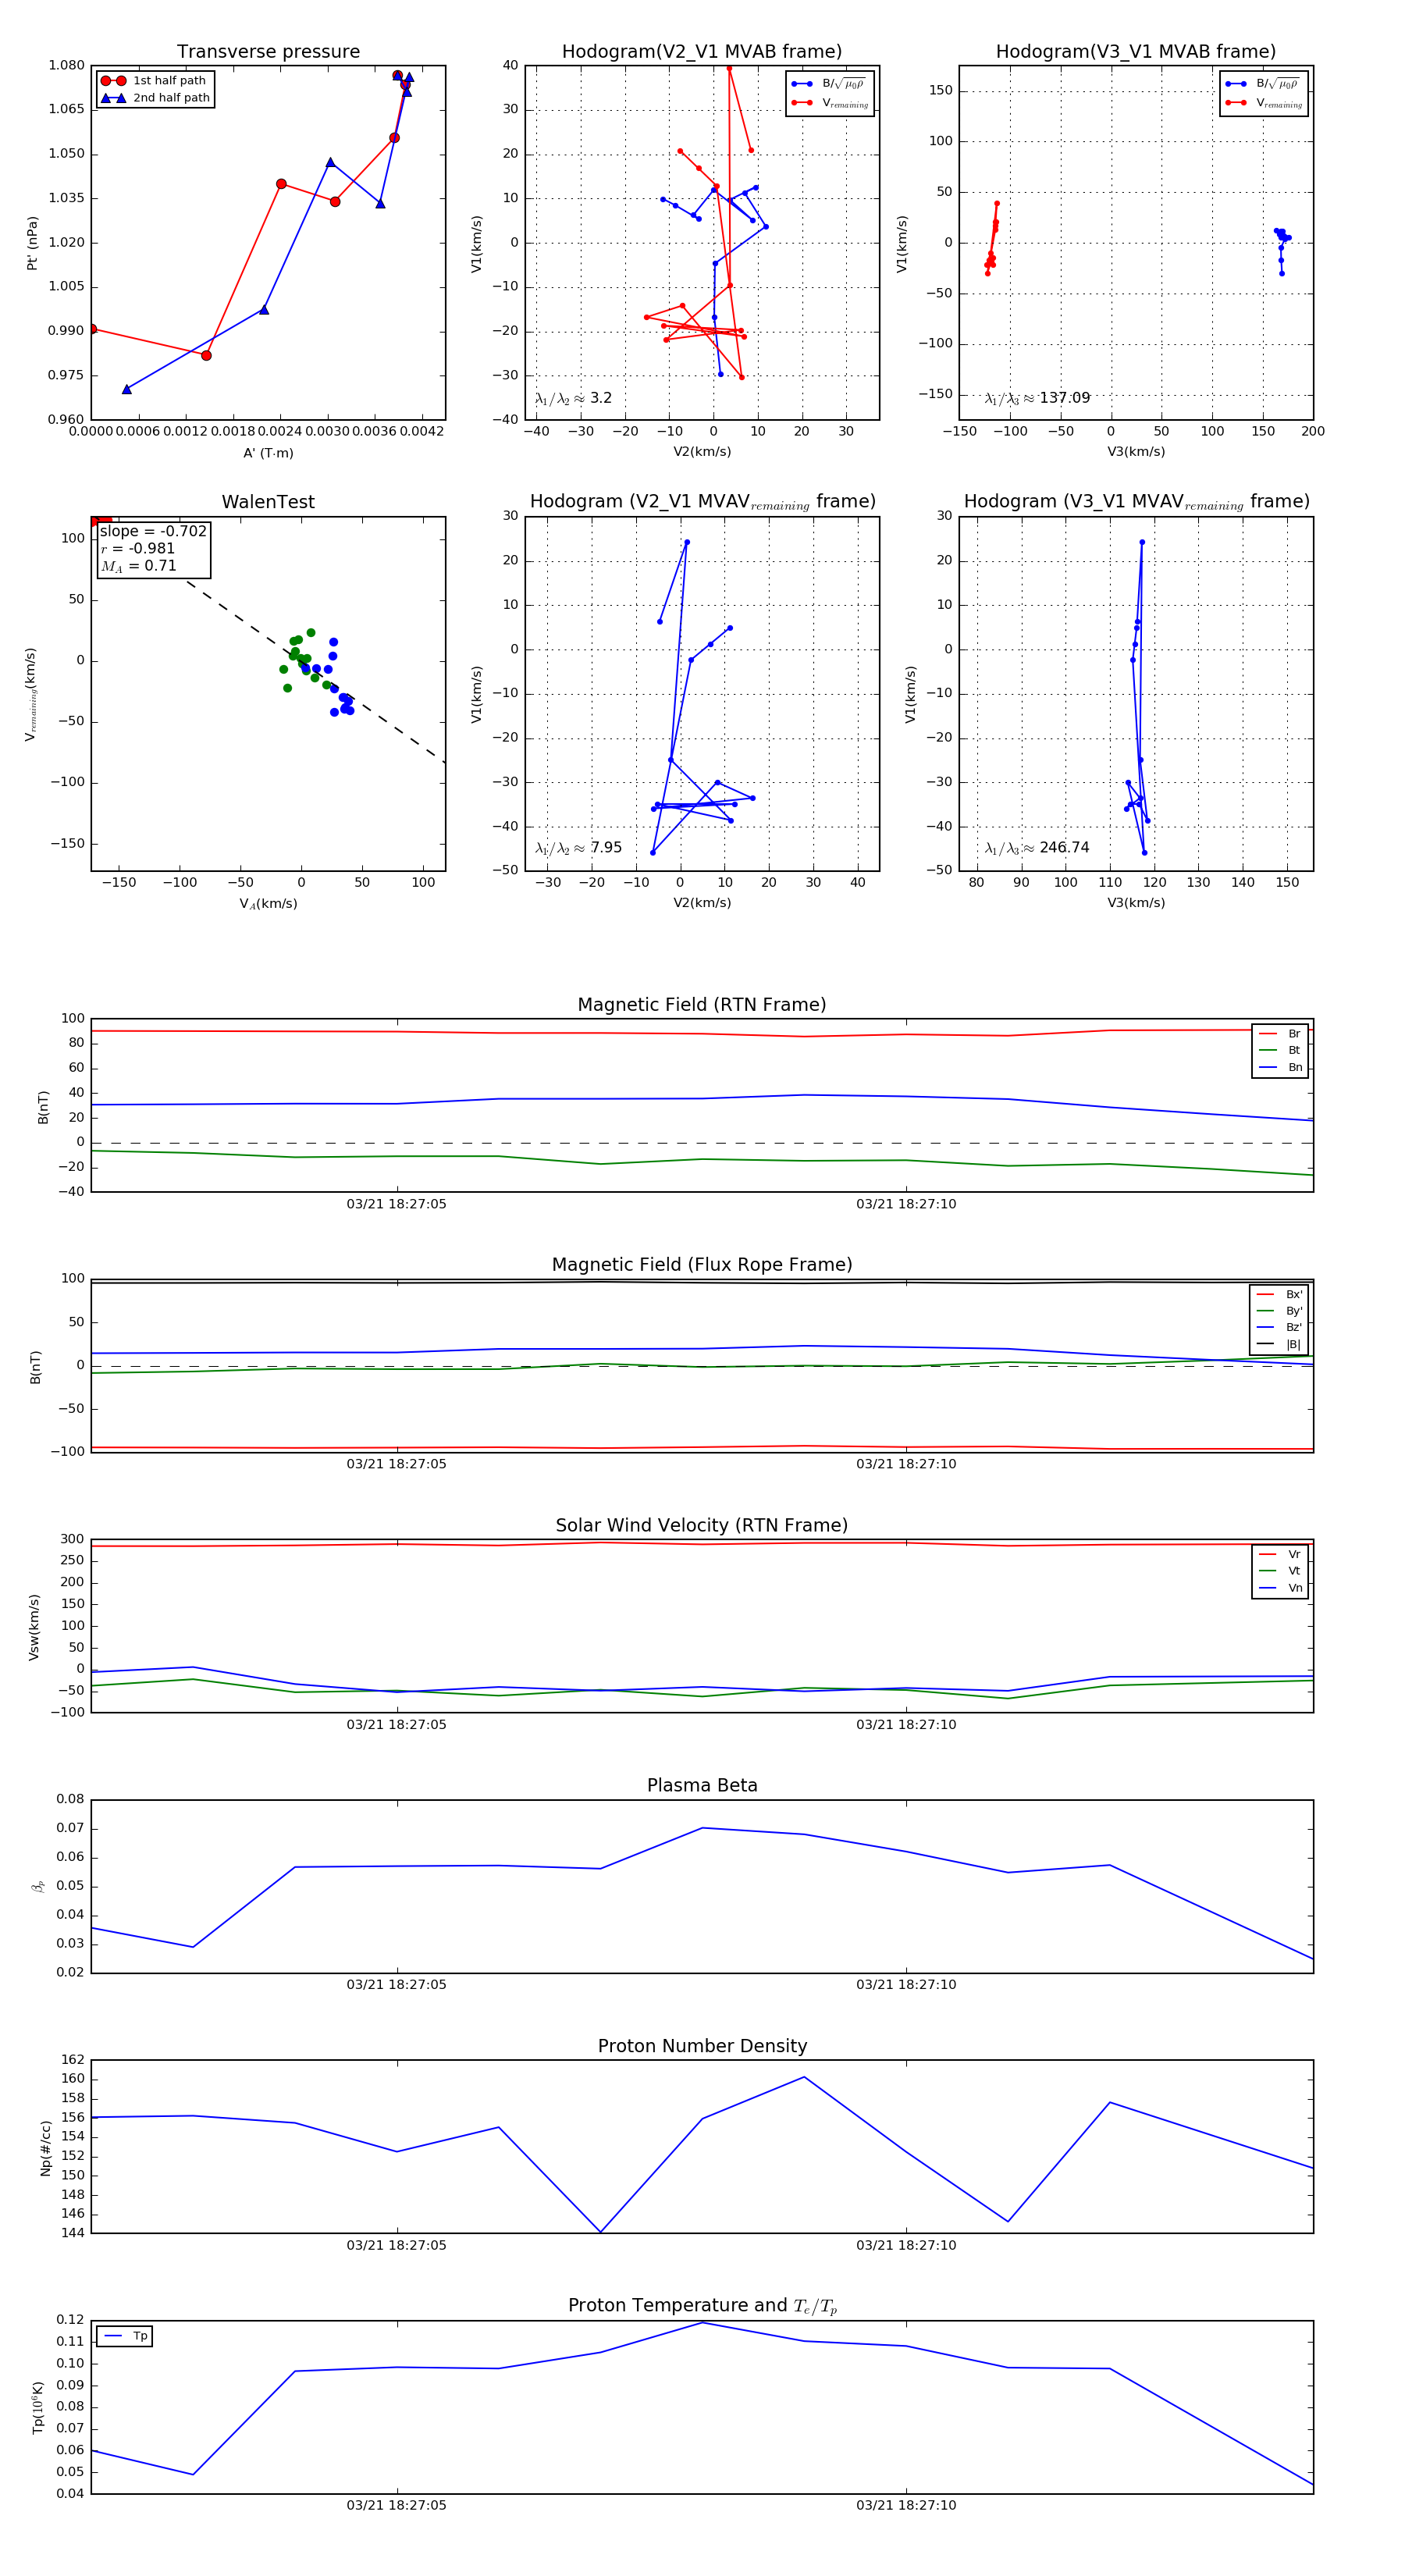
Task: Click the "0.12" tick on Proton Temperature axis
Action: pyautogui.click(x=70, y=2319)
